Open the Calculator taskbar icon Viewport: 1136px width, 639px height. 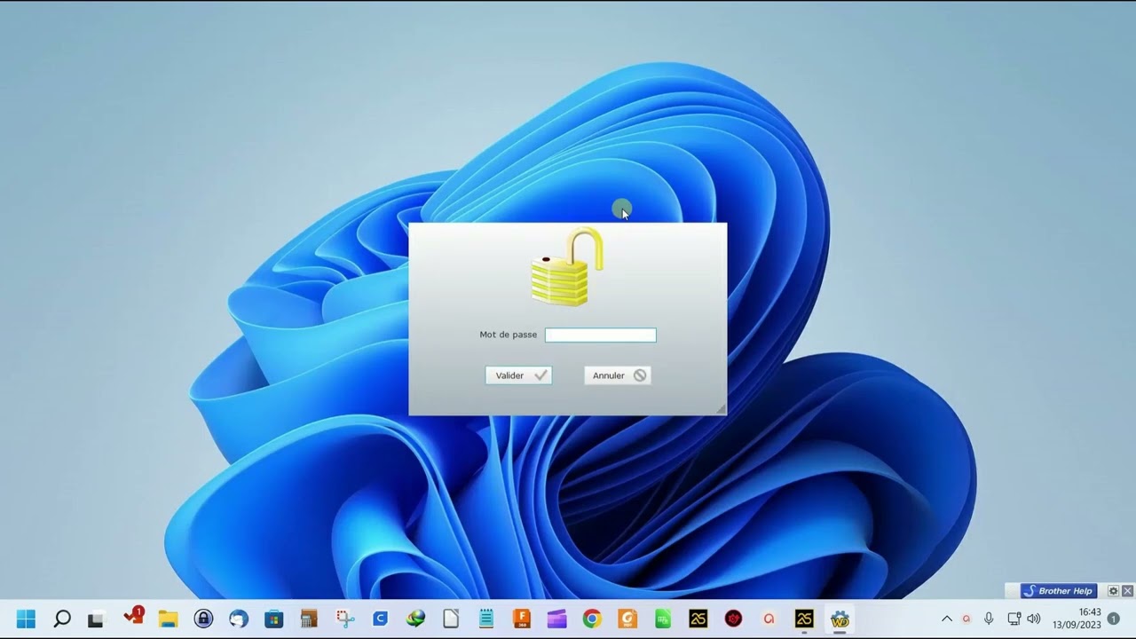point(309,619)
